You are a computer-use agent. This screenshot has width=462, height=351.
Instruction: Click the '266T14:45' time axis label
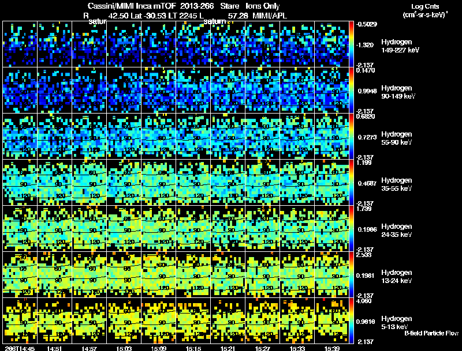pos(20,349)
